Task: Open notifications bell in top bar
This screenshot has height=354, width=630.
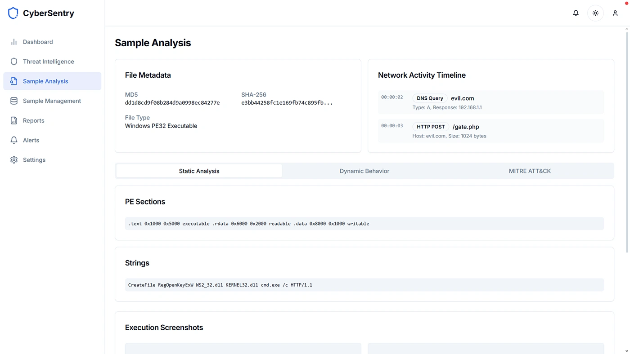Action: pyautogui.click(x=576, y=13)
